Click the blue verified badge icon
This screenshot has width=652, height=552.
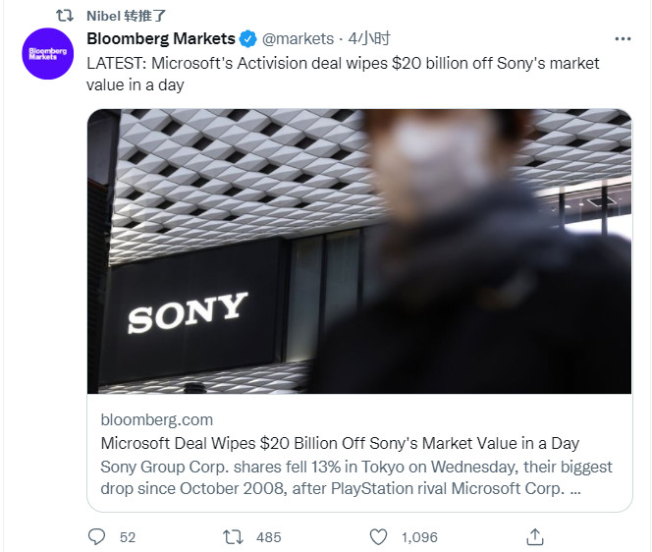pos(248,39)
